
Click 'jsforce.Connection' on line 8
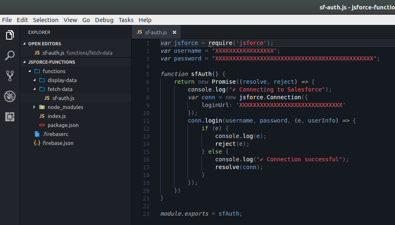[x=270, y=97]
